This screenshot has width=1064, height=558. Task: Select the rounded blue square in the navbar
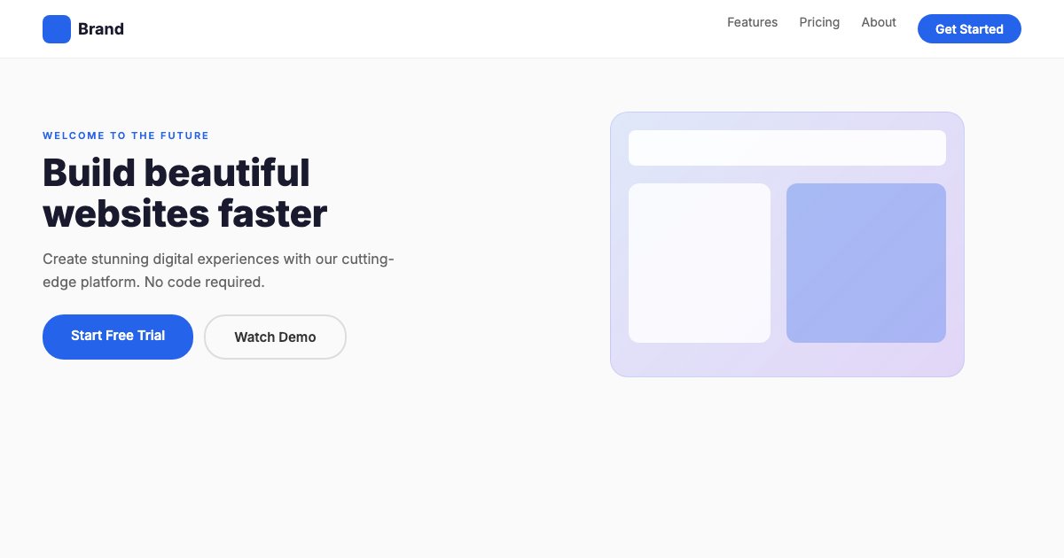pos(56,28)
